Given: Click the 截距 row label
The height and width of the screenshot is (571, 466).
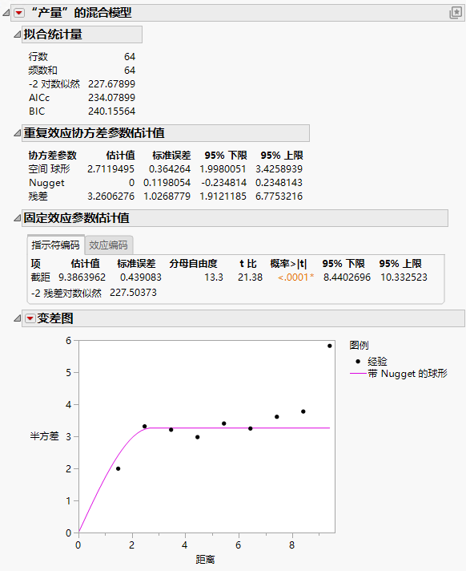Looking at the screenshot, I should (x=40, y=277).
